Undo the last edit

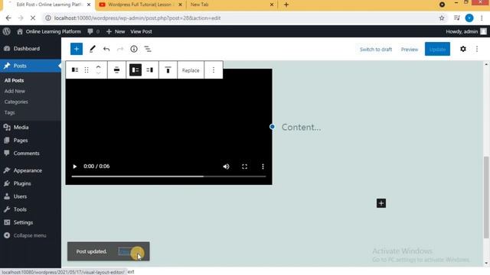coord(106,49)
